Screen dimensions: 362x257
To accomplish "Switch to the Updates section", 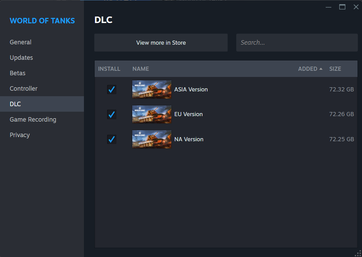I will tap(42, 58).
